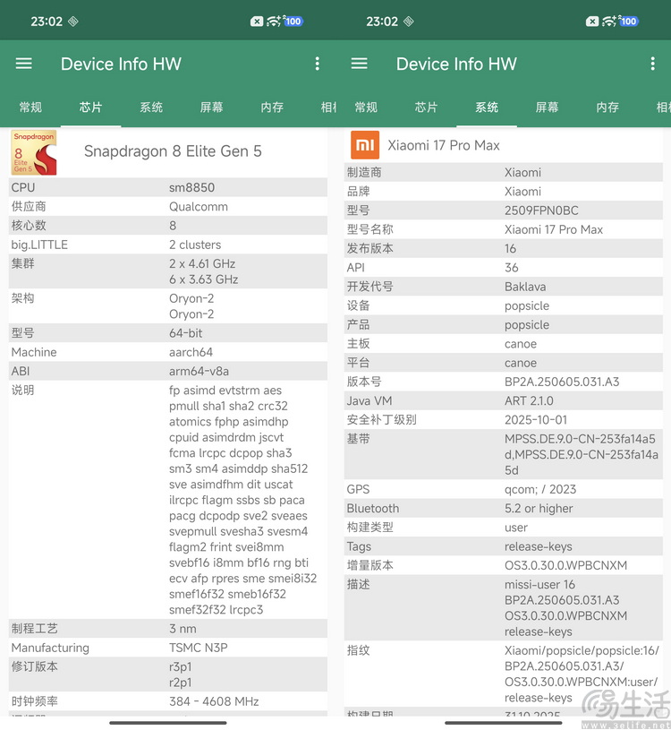Image resolution: width=671 pixels, height=730 pixels.
Task: Open 内存 tab on left screen
Action: click(x=272, y=107)
